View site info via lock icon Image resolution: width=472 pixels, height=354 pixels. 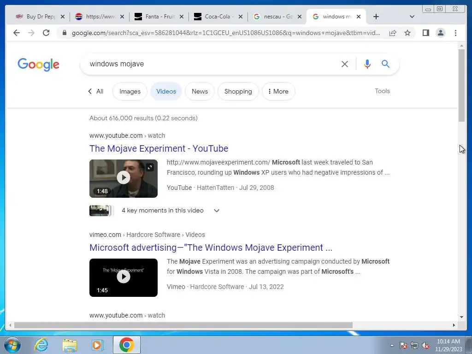(x=65, y=33)
